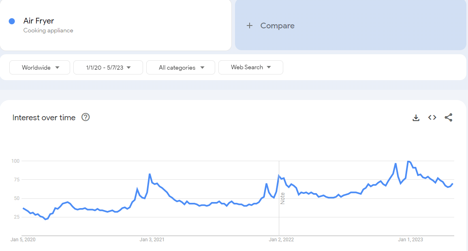Click the Cooking appliance subtitle
The width and height of the screenshot is (468, 251).
click(x=48, y=30)
